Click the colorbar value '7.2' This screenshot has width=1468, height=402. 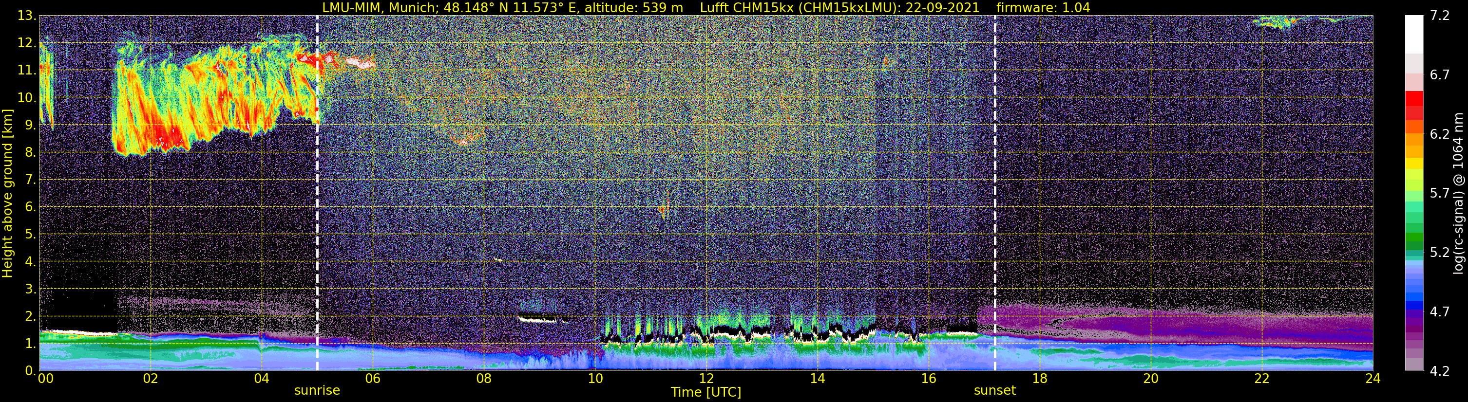click(1440, 16)
